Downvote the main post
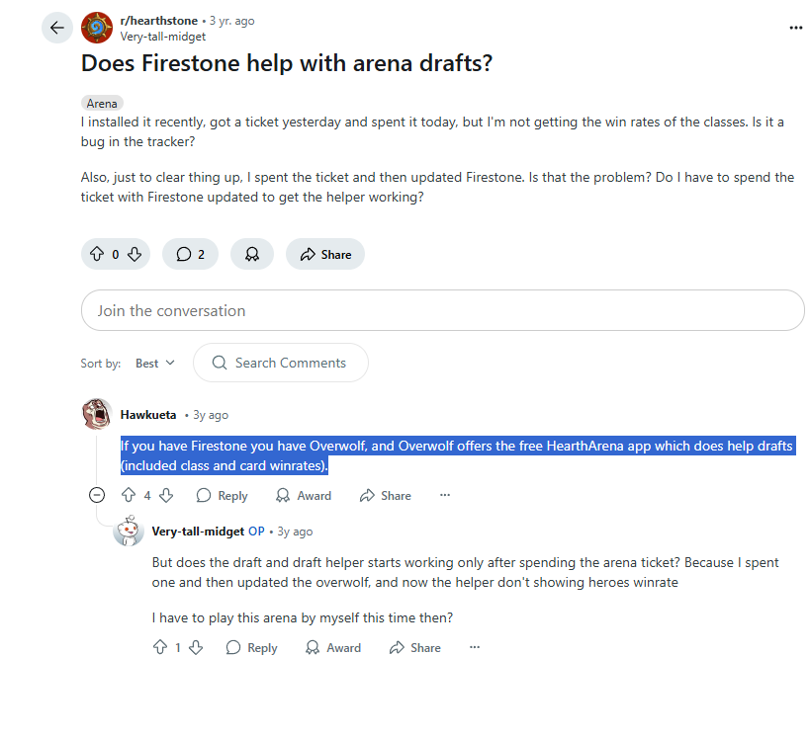The height and width of the screenshot is (737, 810). click(135, 254)
